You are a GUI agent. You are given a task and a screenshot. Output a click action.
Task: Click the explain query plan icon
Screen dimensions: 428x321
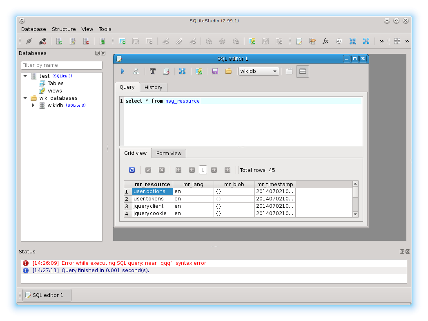coord(136,71)
